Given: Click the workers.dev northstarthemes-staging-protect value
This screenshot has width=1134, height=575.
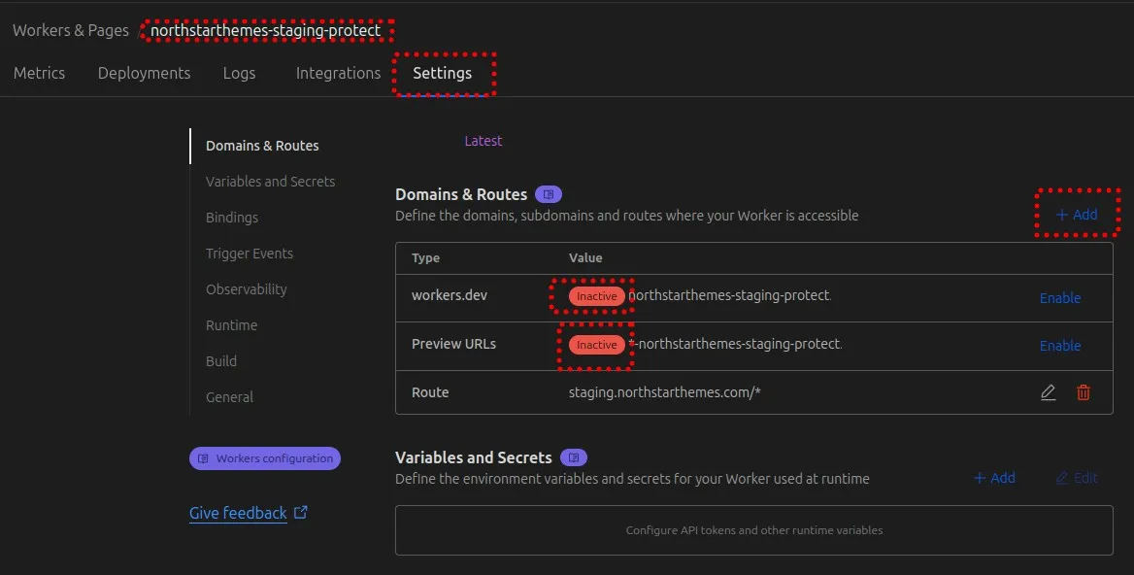Looking at the screenshot, I should [x=730, y=295].
